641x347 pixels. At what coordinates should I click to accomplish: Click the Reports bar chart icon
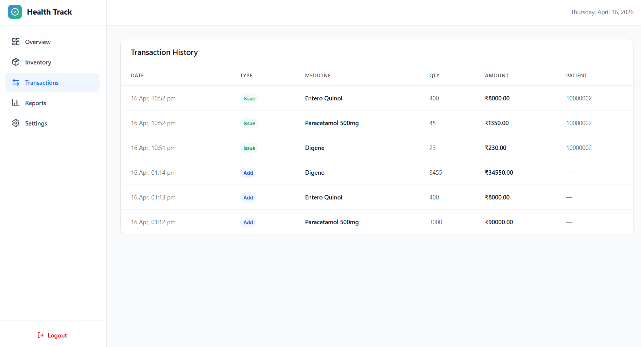16,103
